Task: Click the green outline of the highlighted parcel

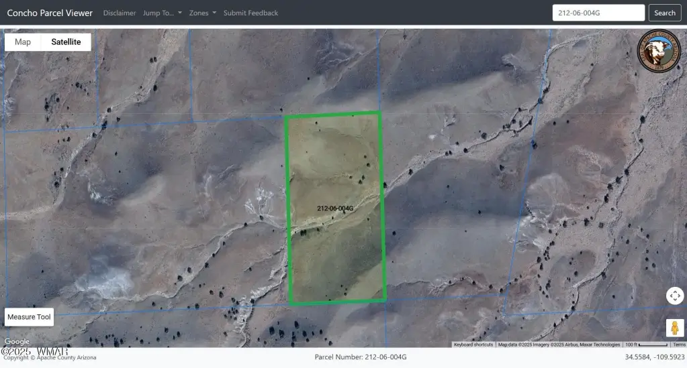Action: coord(382,208)
